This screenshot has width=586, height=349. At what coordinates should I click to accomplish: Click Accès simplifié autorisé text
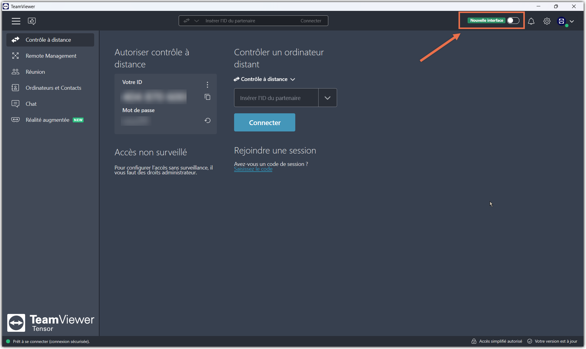pos(501,341)
